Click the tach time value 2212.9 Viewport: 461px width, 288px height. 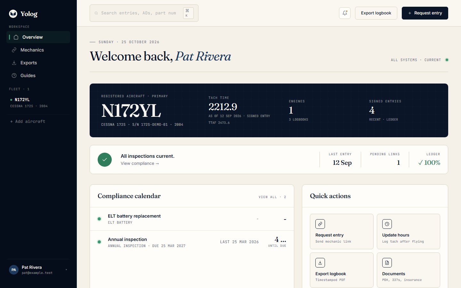click(223, 107)
